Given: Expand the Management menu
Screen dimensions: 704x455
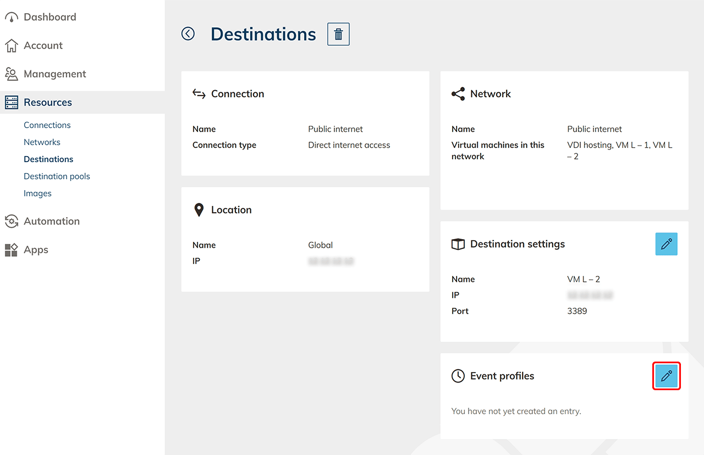Looking at the screenshot, I should coord(54,74).
